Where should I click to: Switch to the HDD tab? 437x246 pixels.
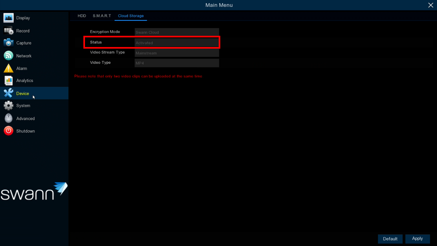tap(82, 16)
